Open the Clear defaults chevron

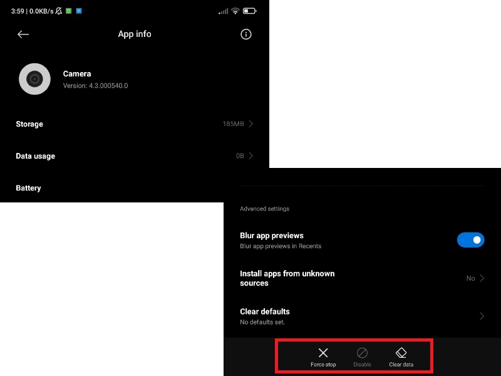pos(482,316)
